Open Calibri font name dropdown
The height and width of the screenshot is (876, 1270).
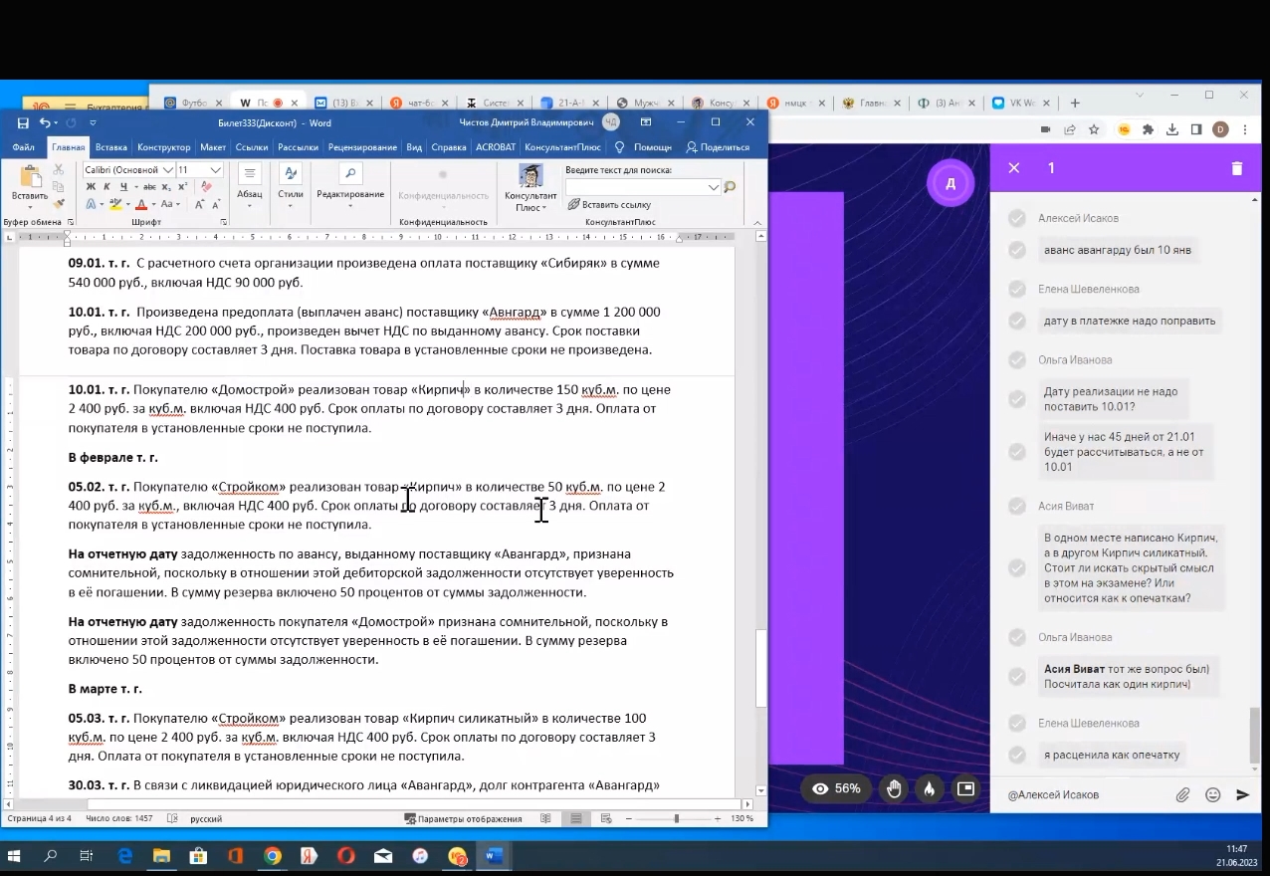pyautogui.click(x=168, y=170)
